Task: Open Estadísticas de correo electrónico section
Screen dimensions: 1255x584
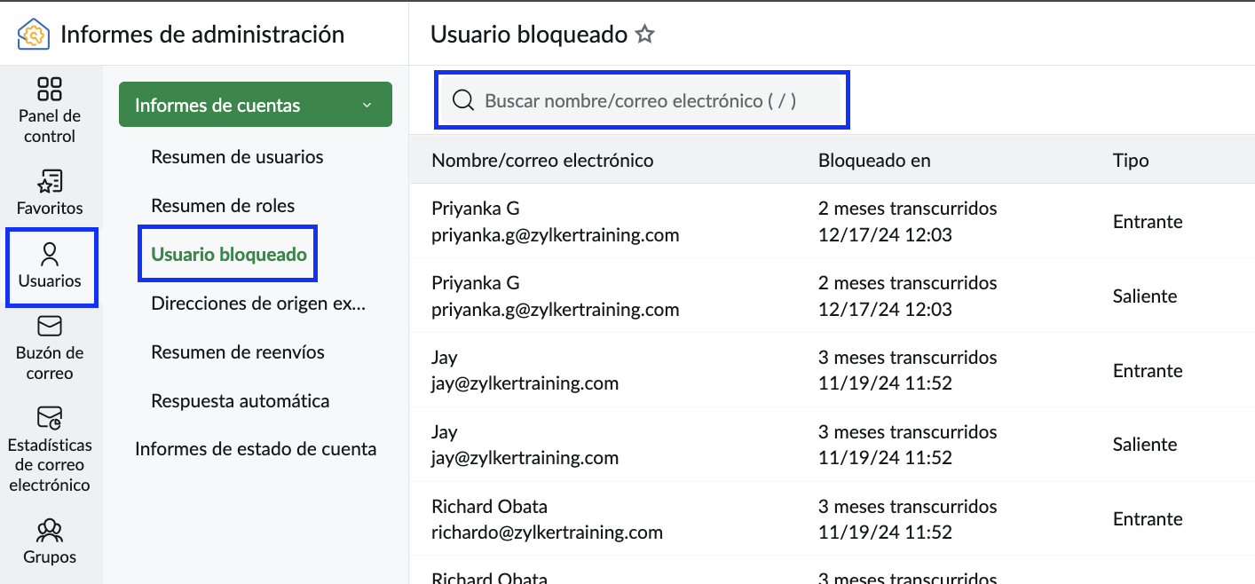Action: tap(50, 449)
